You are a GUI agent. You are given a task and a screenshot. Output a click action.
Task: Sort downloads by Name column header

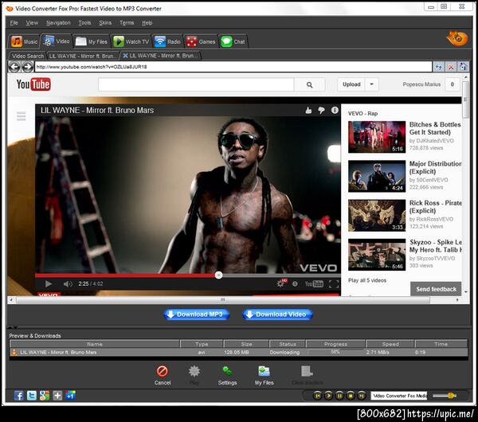coord(95,344)
